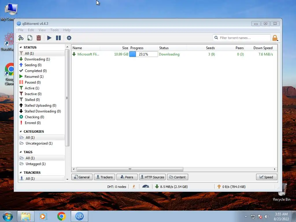This screenshot has height=222, width=296.
Task: Select the Paused (0) filter
Action: click(x=42, y=82)
